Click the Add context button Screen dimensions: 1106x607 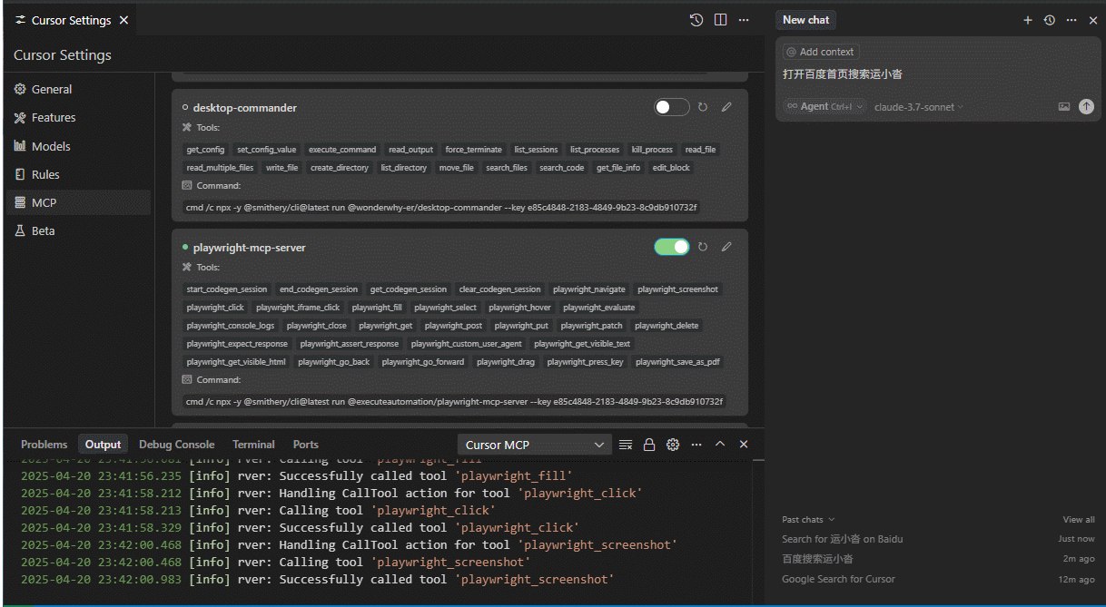point(821,52)
